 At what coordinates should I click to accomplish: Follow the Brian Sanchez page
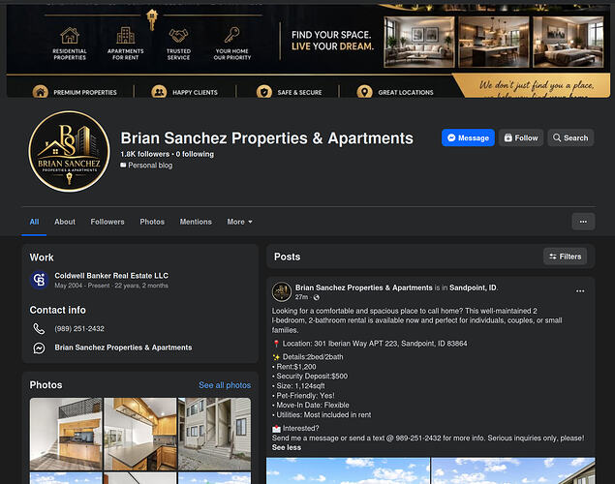[521, 138]
